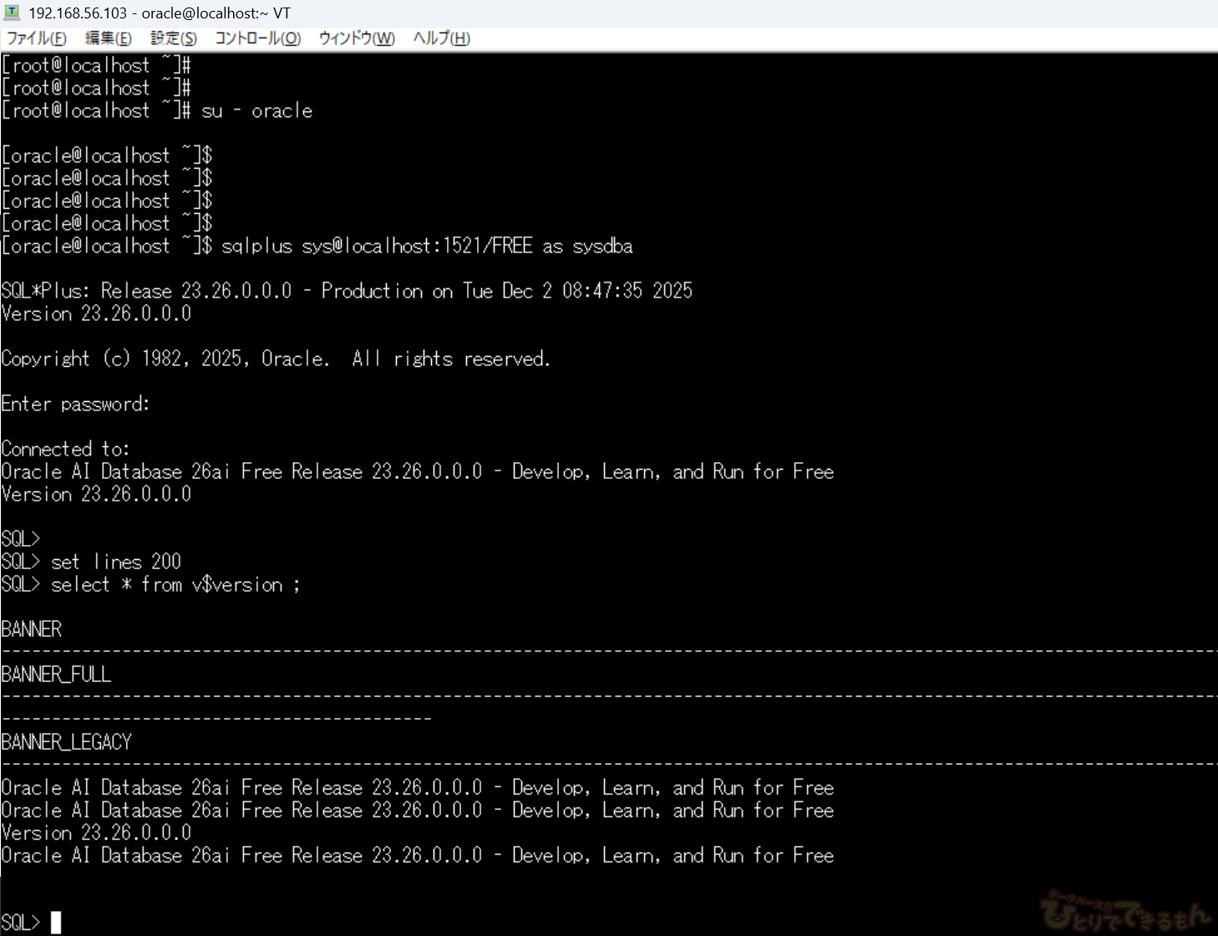Open the ヘルプ(H) menu
This screenshot has width=1218, height=936.
pyautogui.click(x=441, y=38)
